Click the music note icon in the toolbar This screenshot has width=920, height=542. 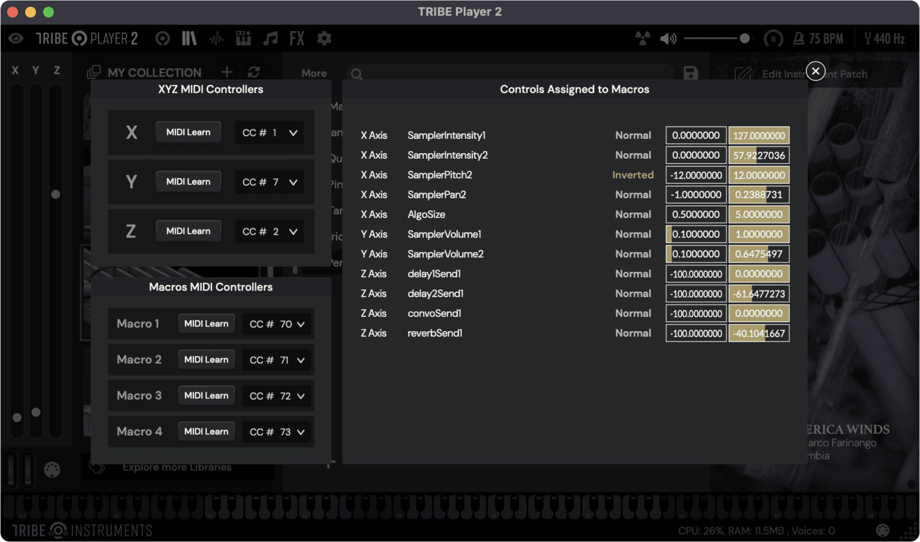click(270, 38)
